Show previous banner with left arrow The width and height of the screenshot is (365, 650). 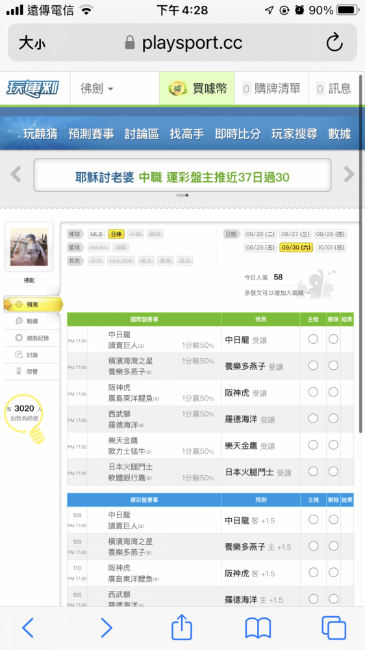tap(16, 174)
